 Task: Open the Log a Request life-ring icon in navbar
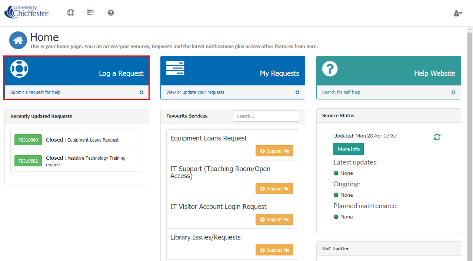(70, 12)
